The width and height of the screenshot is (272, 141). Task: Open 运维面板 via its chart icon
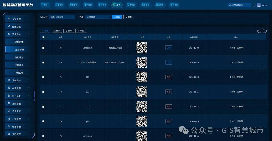(x=9, y=26)
